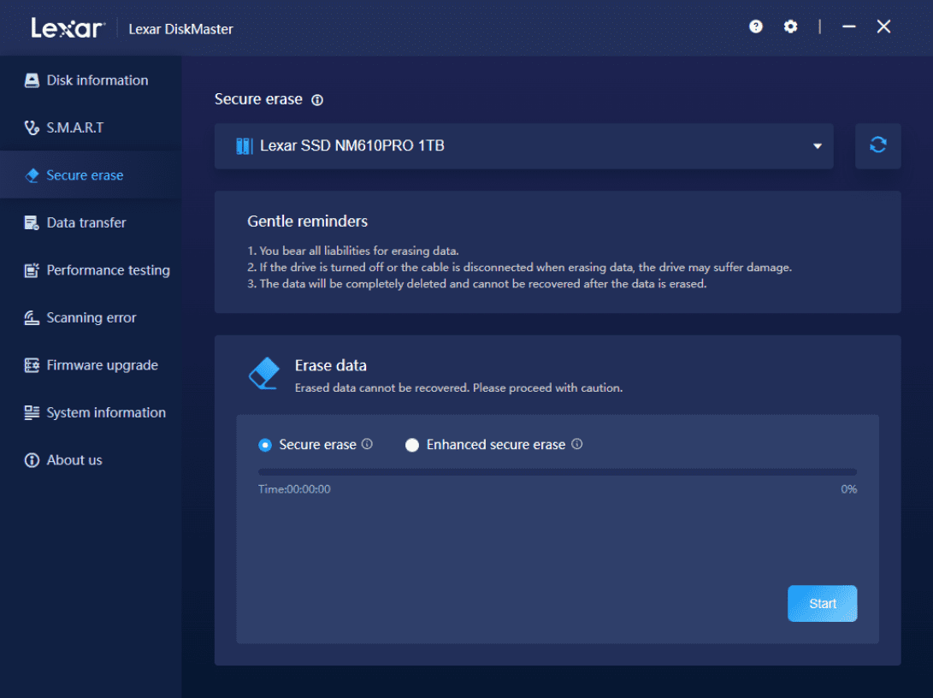
Task: Click the erase progress bar
Action: click(558, 472)
